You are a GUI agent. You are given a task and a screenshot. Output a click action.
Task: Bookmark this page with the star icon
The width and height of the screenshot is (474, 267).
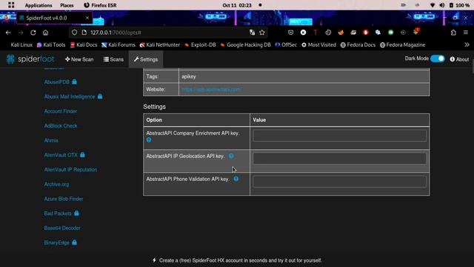tap(261, 33)
